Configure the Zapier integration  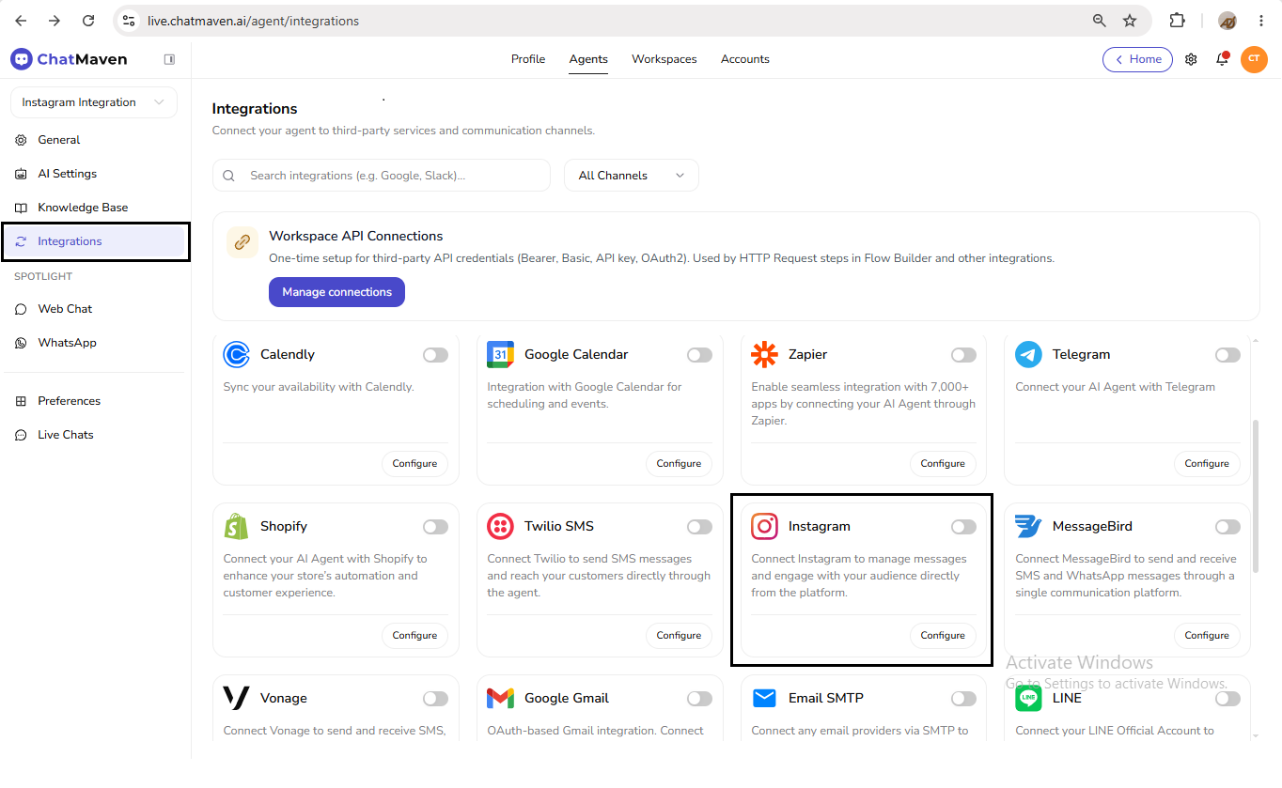coord(943,463)
